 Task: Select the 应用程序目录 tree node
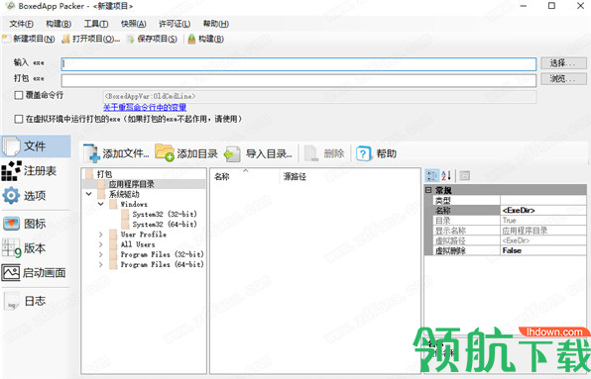point(132,184)
